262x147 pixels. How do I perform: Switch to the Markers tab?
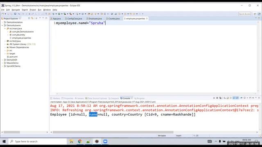(55, 98)
